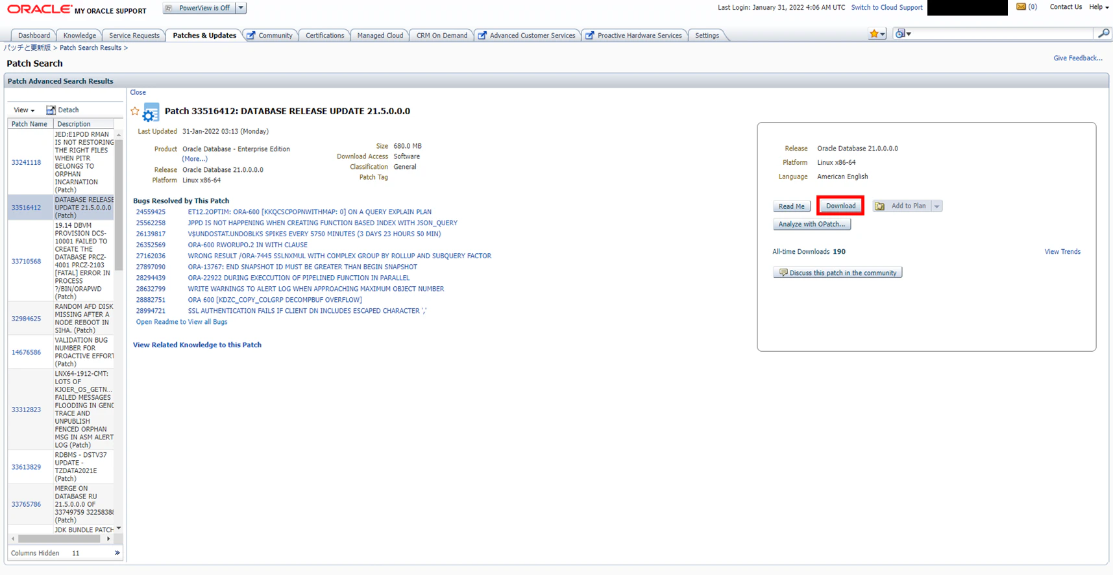Expand the View menu in results table
Viewport: 1113px width, 575px height.
(x=24, y=110)
